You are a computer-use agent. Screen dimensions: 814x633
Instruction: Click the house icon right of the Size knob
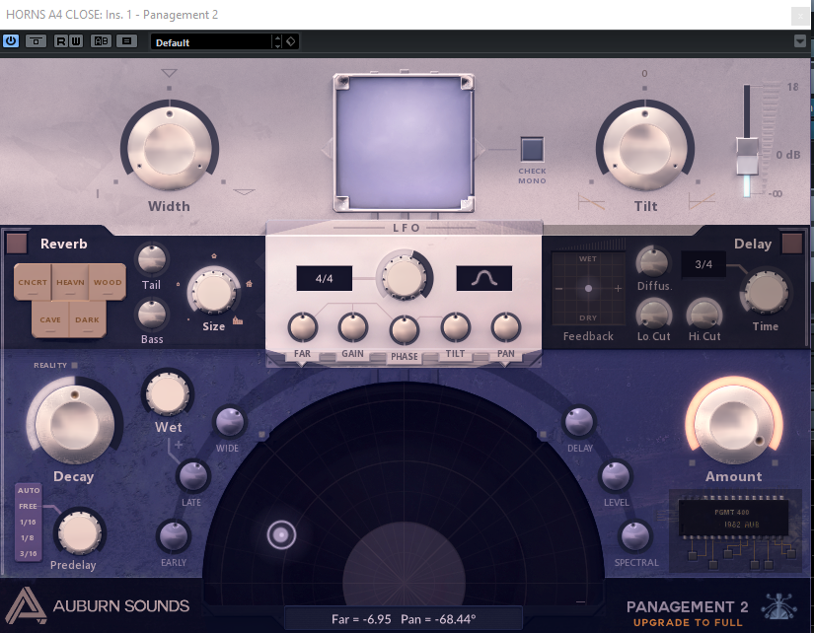[250, 283]
